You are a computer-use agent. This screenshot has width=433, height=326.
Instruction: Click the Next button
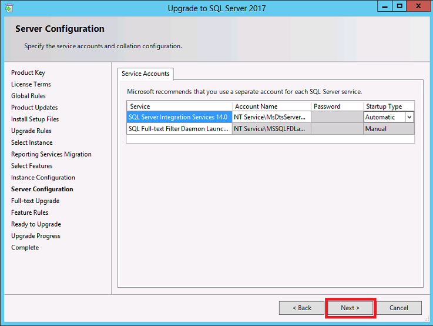(350, 308)
